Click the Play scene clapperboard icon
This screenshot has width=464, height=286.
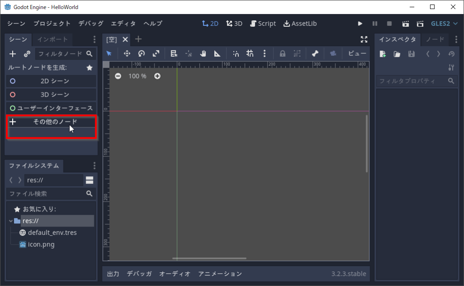tap(406, 24)
